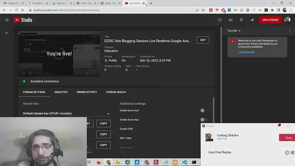Click the red record indicator in Twiger window

[x=279, y=125]
